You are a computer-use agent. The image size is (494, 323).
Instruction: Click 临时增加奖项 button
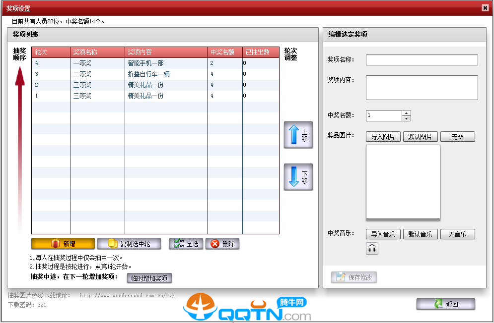149,278
